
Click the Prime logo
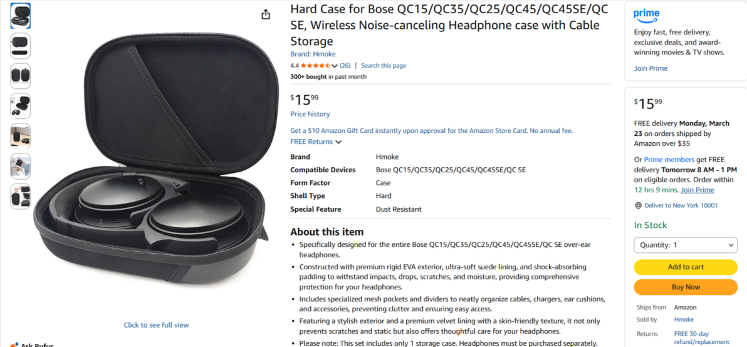click(647, 15)
